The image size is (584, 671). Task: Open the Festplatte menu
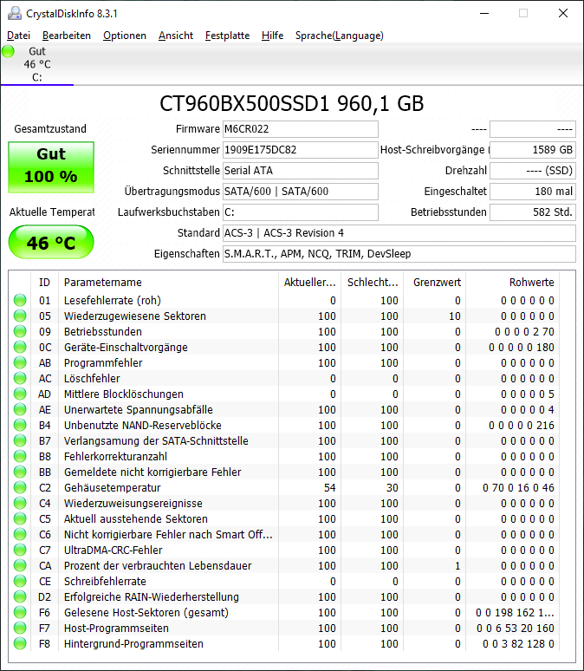[227, 36]
